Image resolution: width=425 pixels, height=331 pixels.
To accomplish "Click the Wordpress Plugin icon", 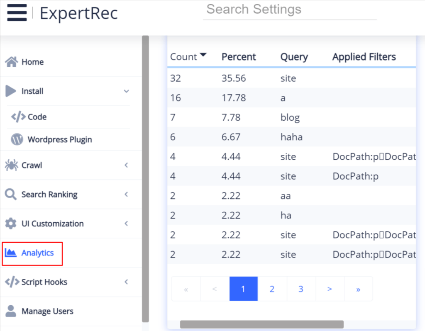I will [17, 139].
